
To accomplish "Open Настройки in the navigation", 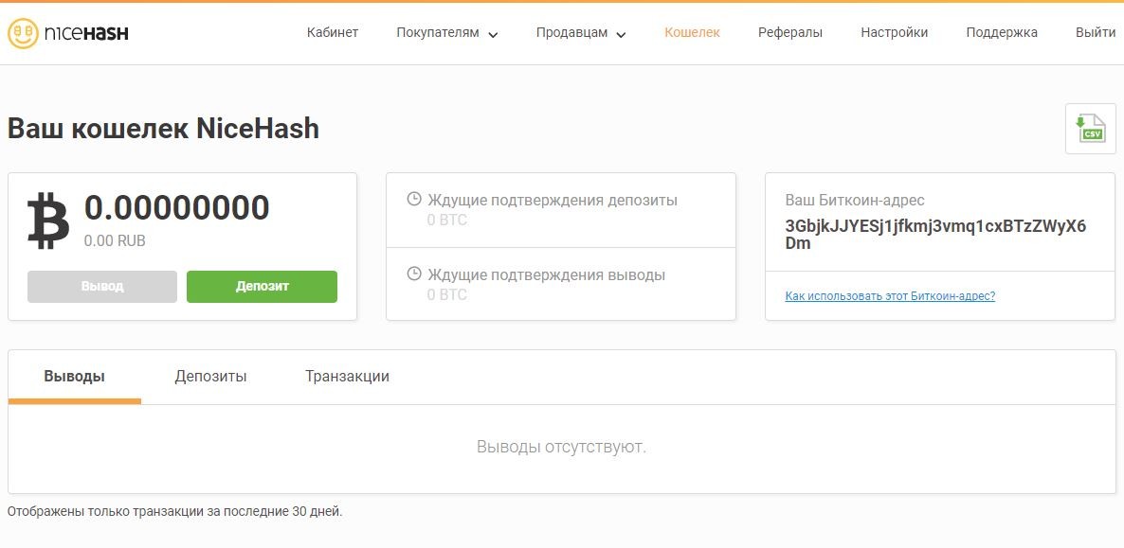I will (x=894, y=33).
